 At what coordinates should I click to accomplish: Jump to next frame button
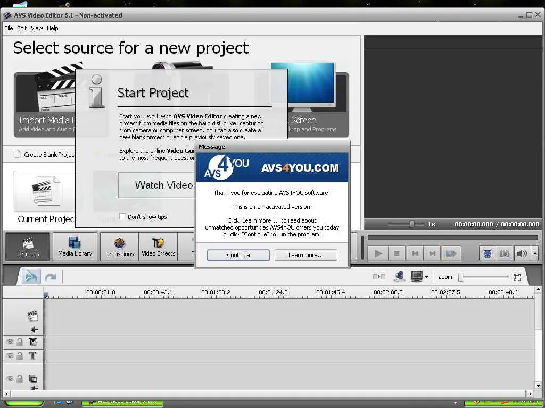432,253
